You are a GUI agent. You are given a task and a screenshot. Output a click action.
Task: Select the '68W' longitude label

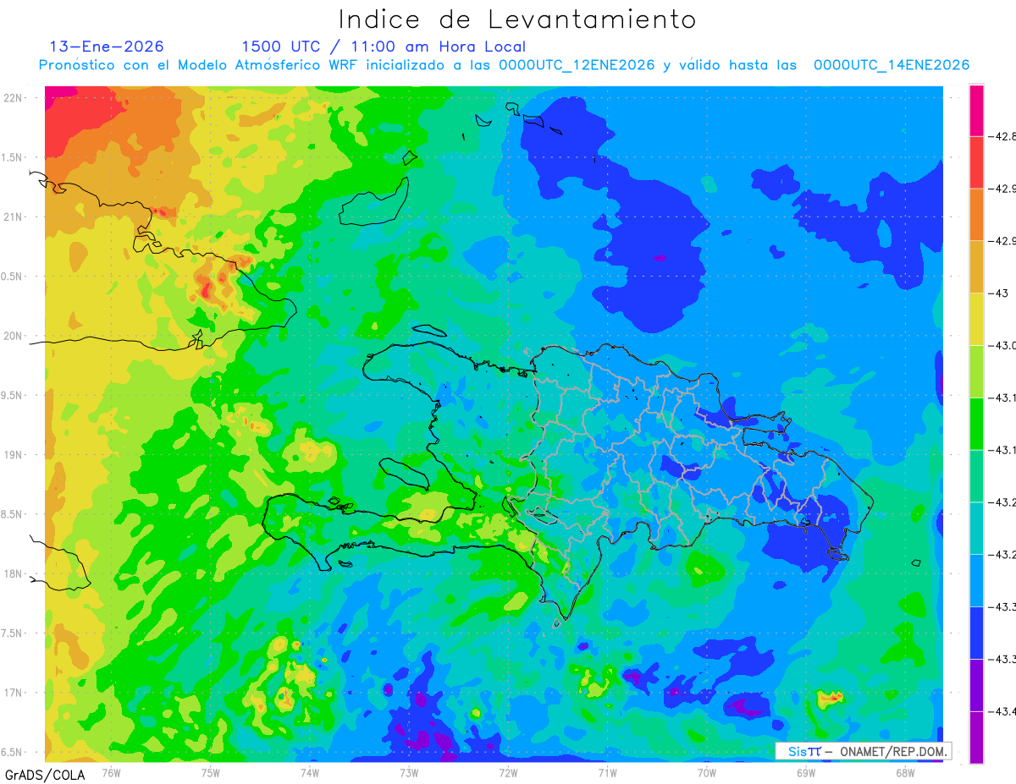[x=904, y=772]
